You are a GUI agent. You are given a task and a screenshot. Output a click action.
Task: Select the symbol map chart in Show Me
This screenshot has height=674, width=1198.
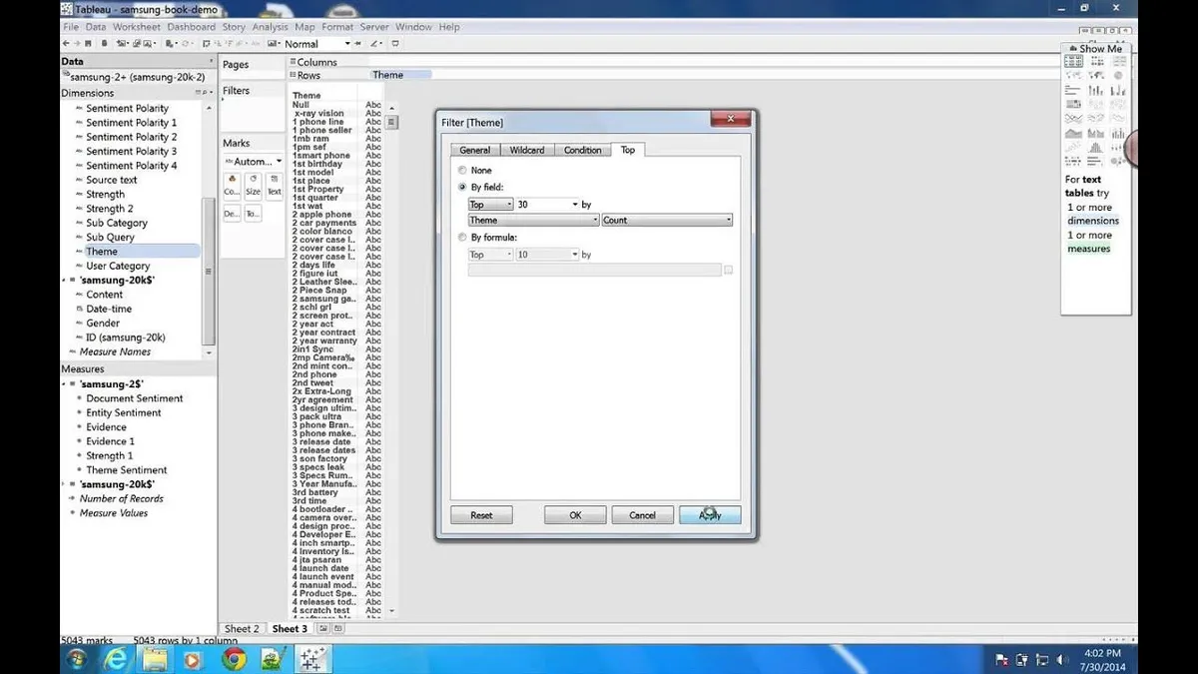pyautogui.click(x=1073, y=75)
